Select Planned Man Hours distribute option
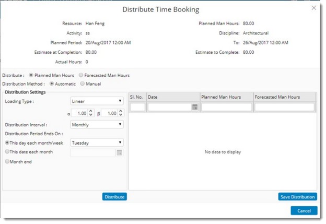Viewport: 326px width, 224px height. point(31,75)
